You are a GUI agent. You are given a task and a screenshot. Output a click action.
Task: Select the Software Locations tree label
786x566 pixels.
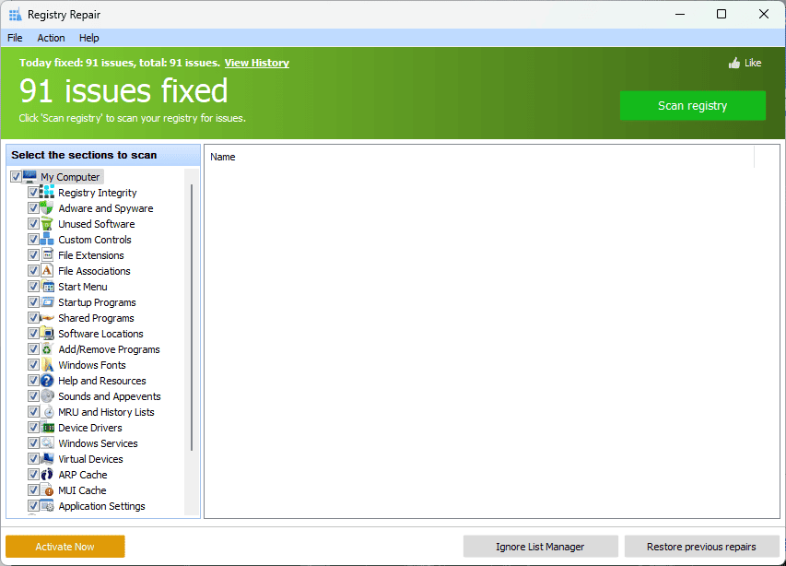(100, 334)
